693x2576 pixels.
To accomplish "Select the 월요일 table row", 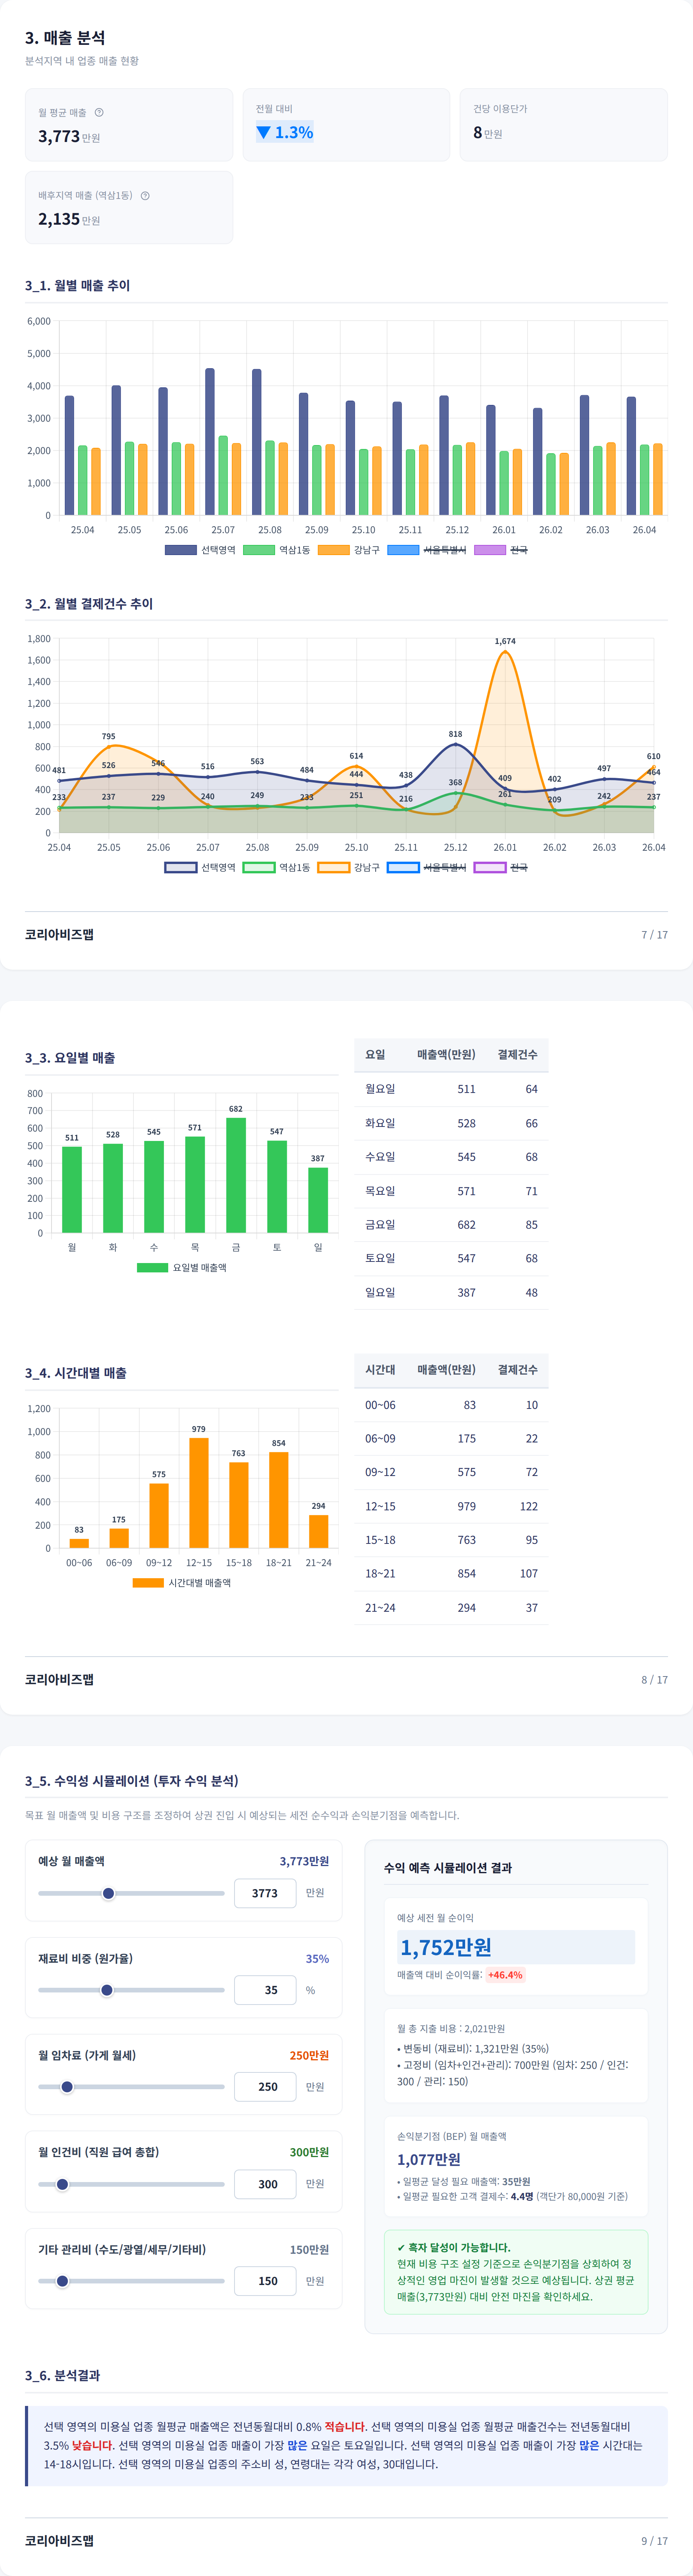I will pos(451,1089).
